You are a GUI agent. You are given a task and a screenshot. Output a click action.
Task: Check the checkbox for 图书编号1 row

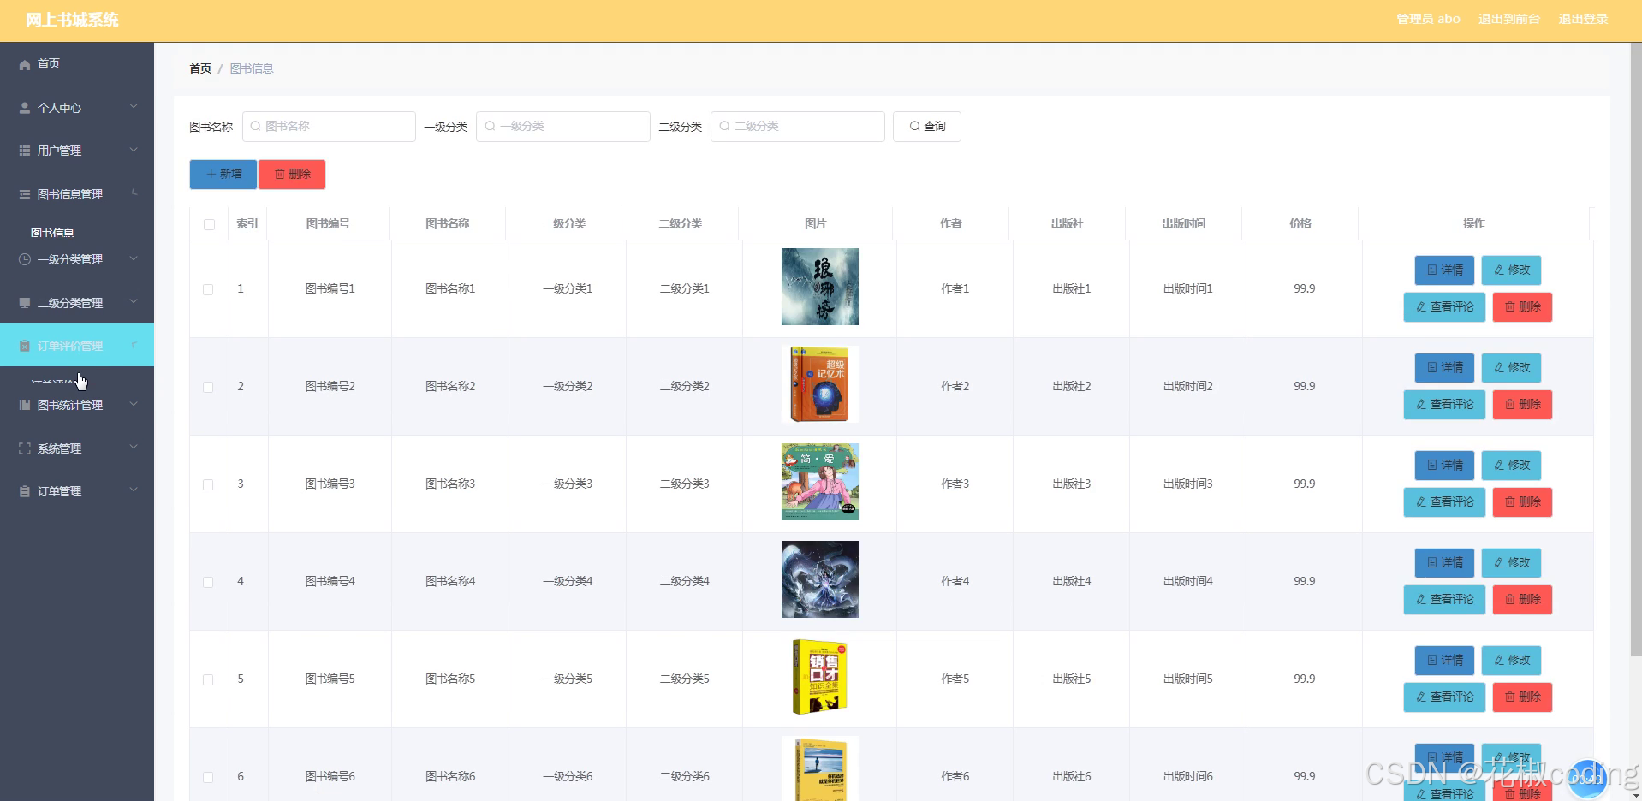click(207, 289)
